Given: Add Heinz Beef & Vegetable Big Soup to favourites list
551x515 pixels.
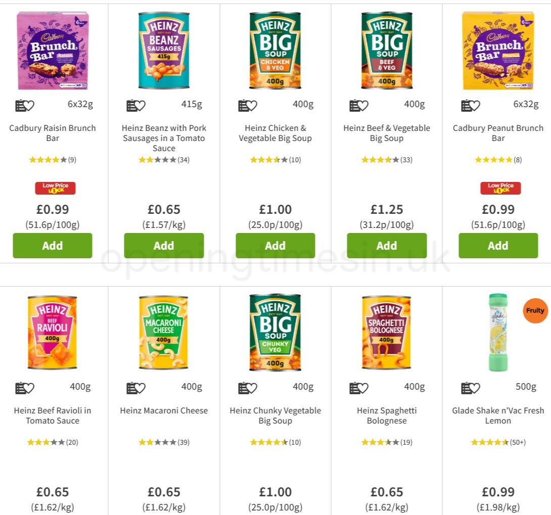Looking at the screenshot, I should 358,105.
